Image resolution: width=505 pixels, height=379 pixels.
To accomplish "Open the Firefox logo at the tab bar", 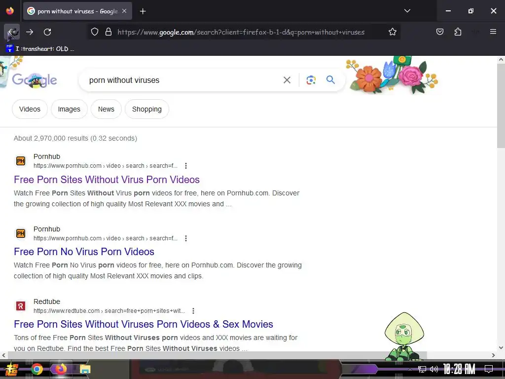I will point(10,11).
